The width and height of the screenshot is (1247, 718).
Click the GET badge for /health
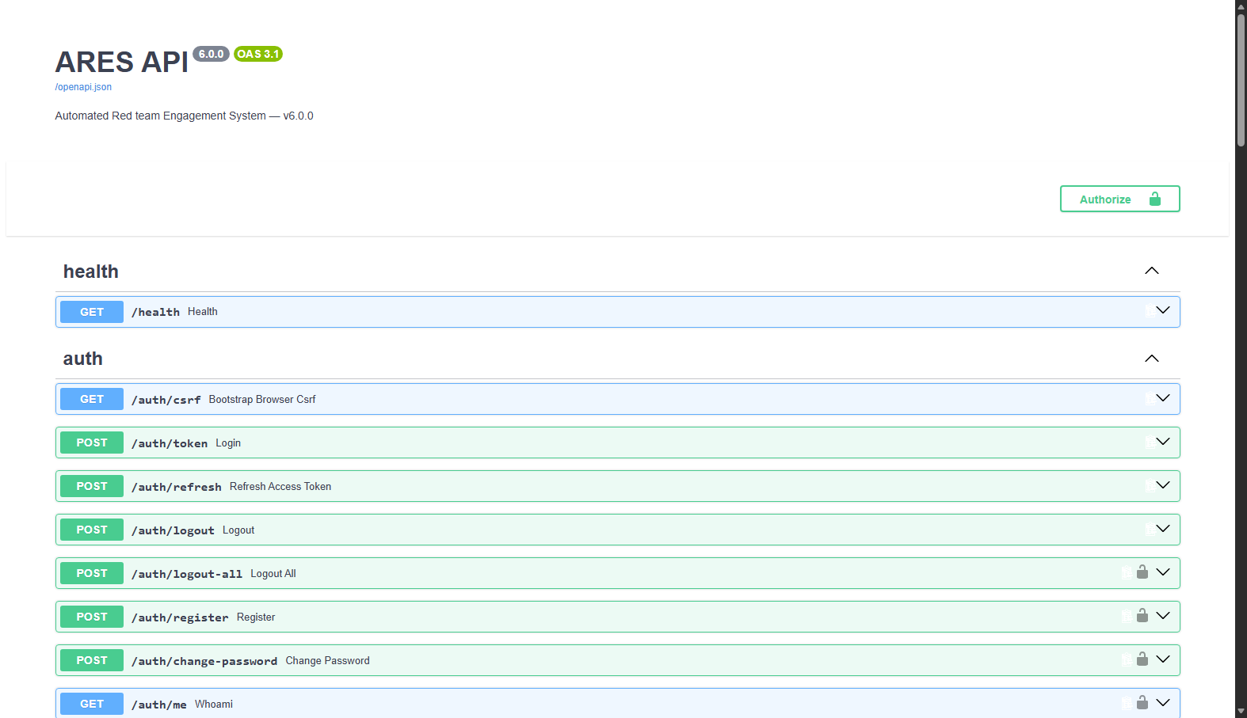92,312
